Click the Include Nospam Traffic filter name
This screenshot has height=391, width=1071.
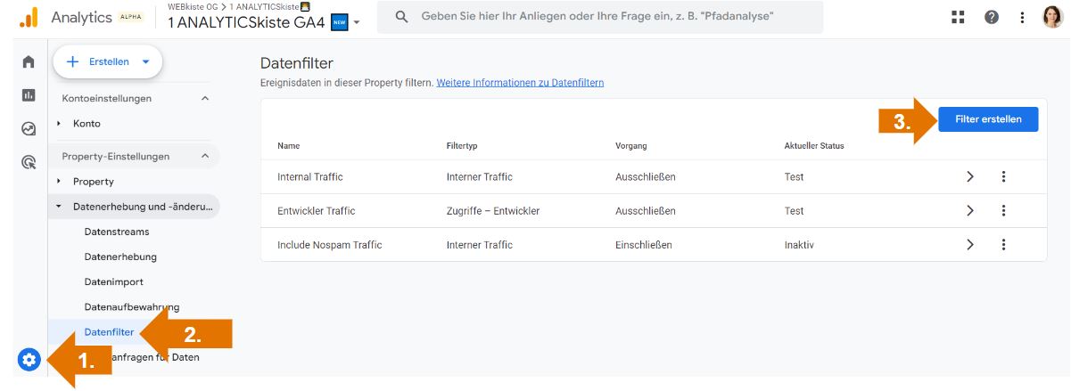[330, 245]
